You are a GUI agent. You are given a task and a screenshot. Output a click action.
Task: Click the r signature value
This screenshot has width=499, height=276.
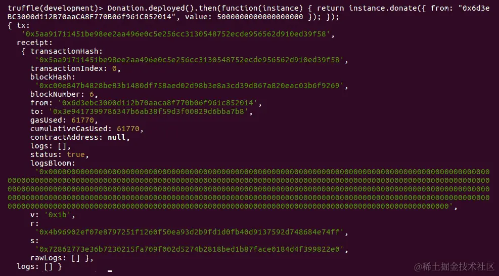coord(190,232)
